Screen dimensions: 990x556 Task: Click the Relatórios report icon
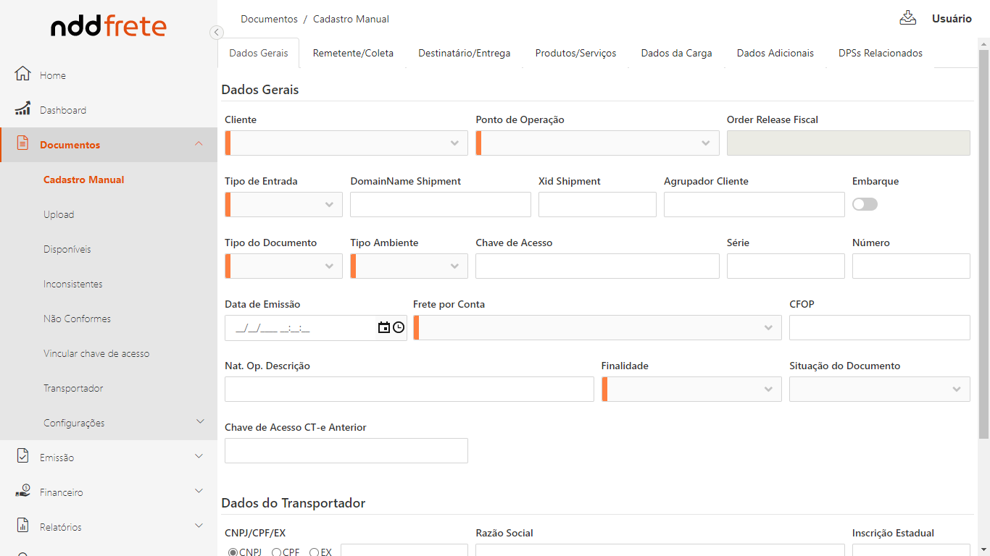(22, 526)
